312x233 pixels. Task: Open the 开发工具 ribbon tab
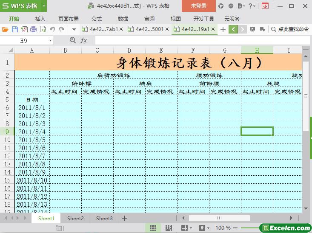click(x=203, y=19)
